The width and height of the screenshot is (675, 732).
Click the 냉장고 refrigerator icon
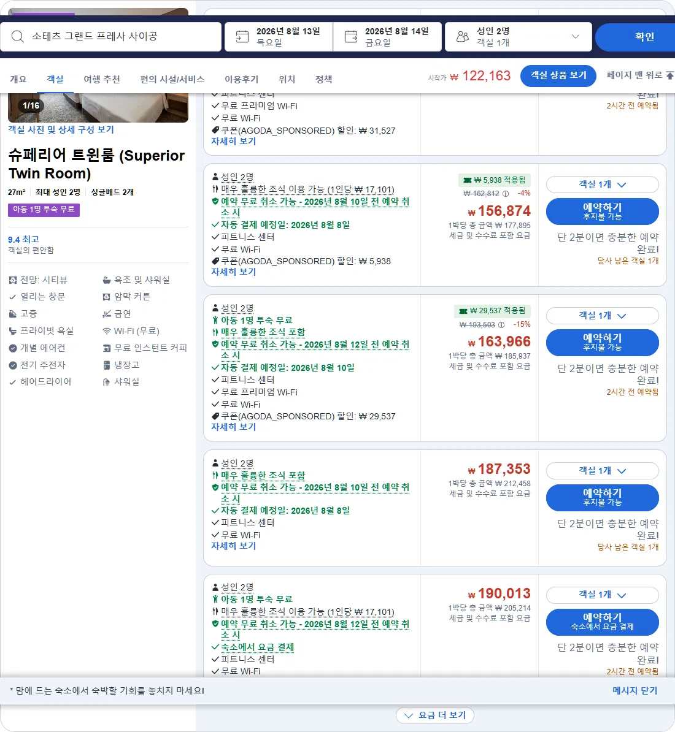tap(107, 365)
